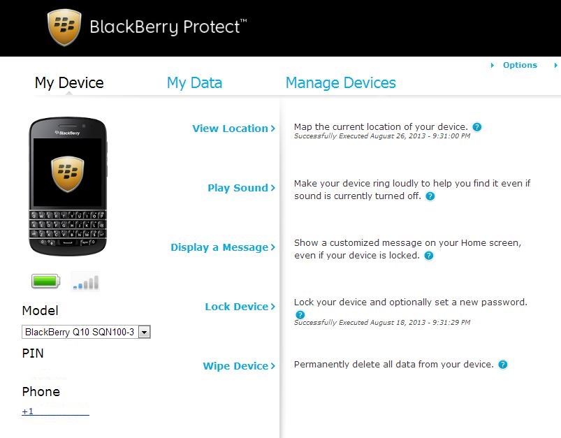This screenshot has width=561, height=438.
Task: Click Play Sound to ring the device
Action: [x=238, y=188]
